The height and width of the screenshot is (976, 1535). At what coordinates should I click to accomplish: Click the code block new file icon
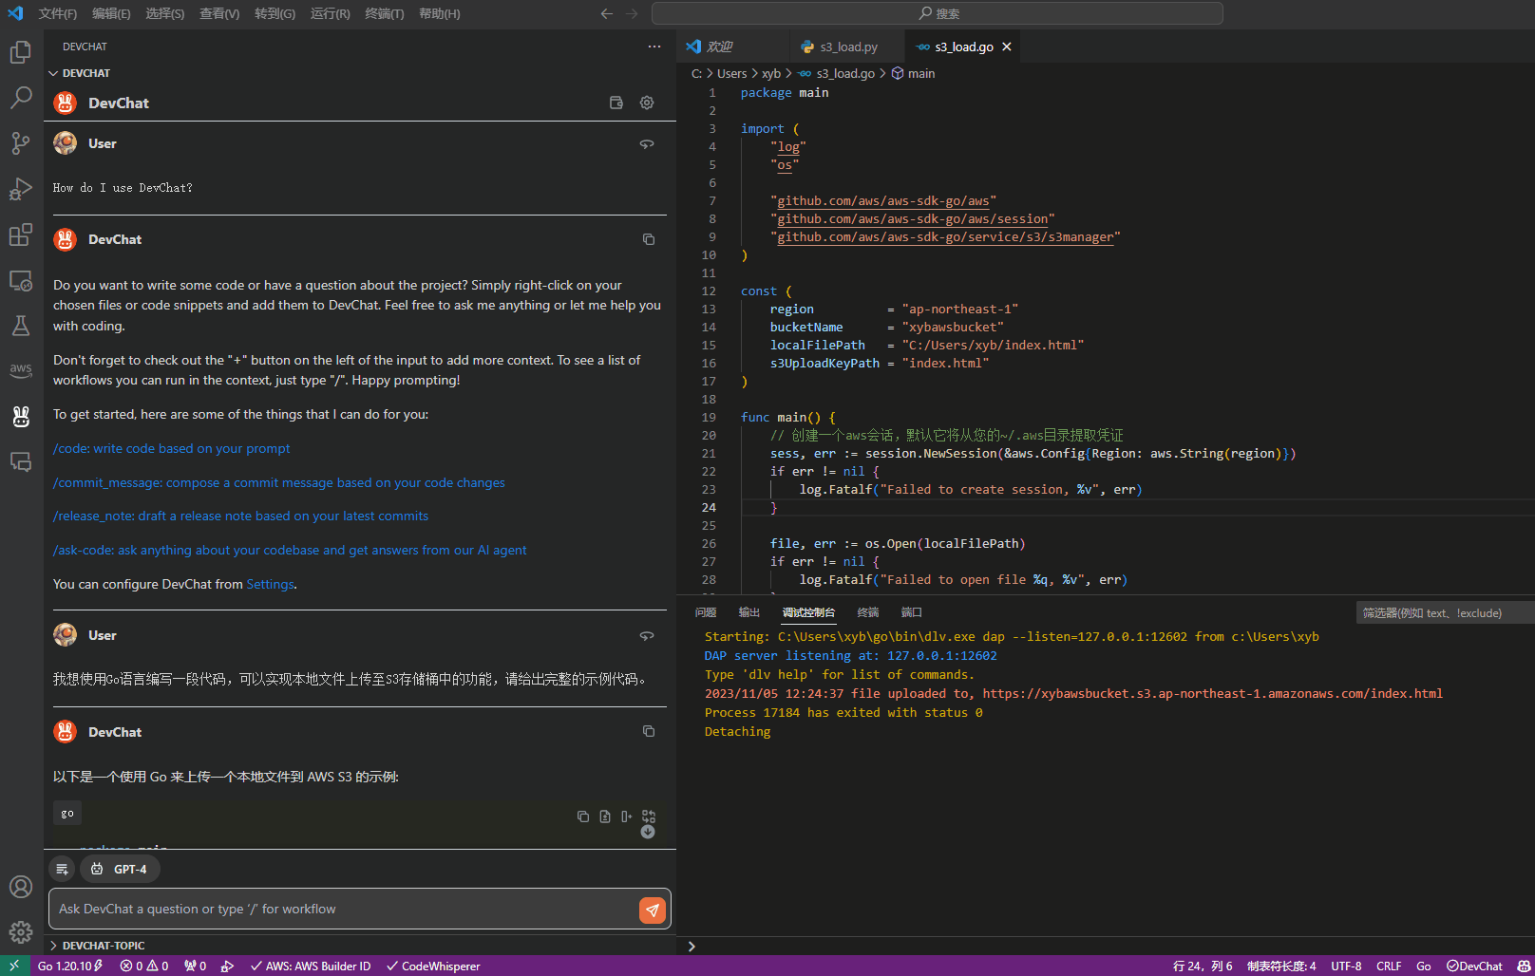[605, 816]
